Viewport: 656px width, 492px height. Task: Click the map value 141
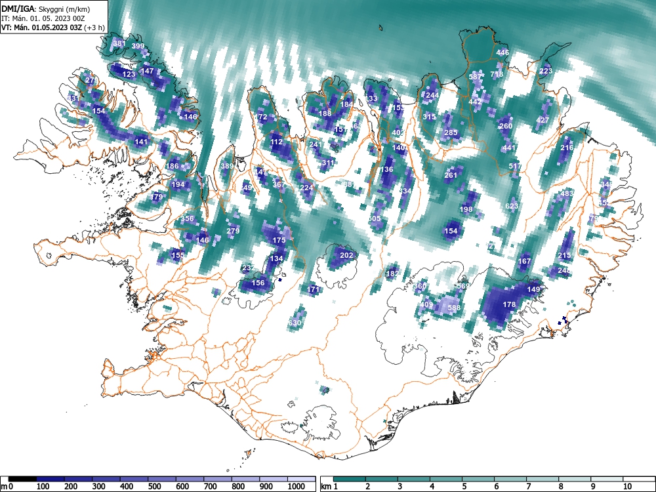point(142,142)
